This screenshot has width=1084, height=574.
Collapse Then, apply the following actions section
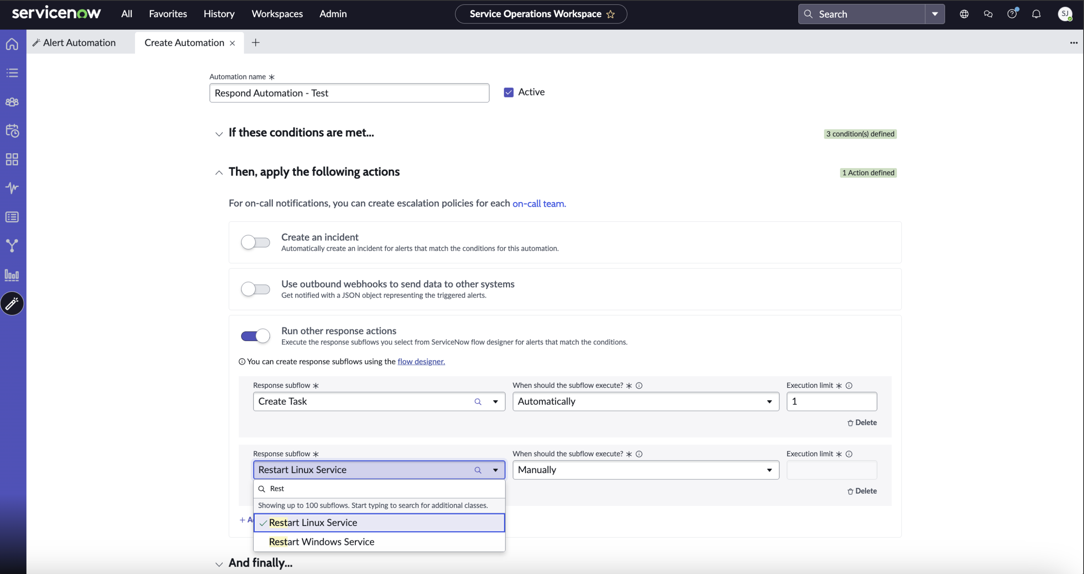[x=219, y=173]
